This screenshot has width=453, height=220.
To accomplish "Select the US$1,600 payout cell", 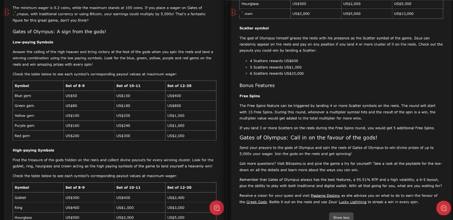I will point(176,126).
